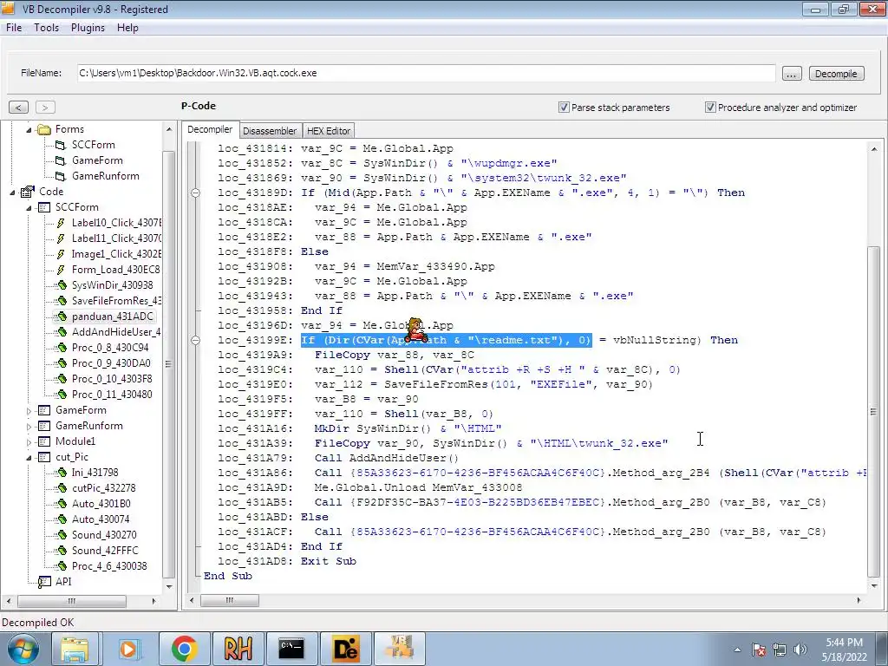Screen dimensions: 888x666
Task: Click the volume speaker tray icon
Action: point(800,650)
